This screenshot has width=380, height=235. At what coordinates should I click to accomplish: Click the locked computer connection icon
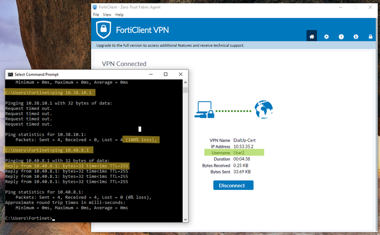[x=204, y=110]
